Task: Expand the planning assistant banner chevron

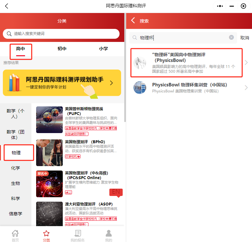Action: [x=111, y=83]
